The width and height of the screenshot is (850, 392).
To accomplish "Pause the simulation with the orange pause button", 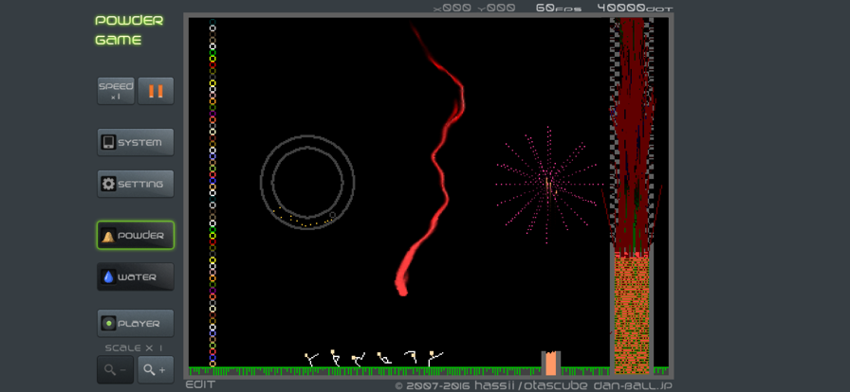I will click(156, 90).
